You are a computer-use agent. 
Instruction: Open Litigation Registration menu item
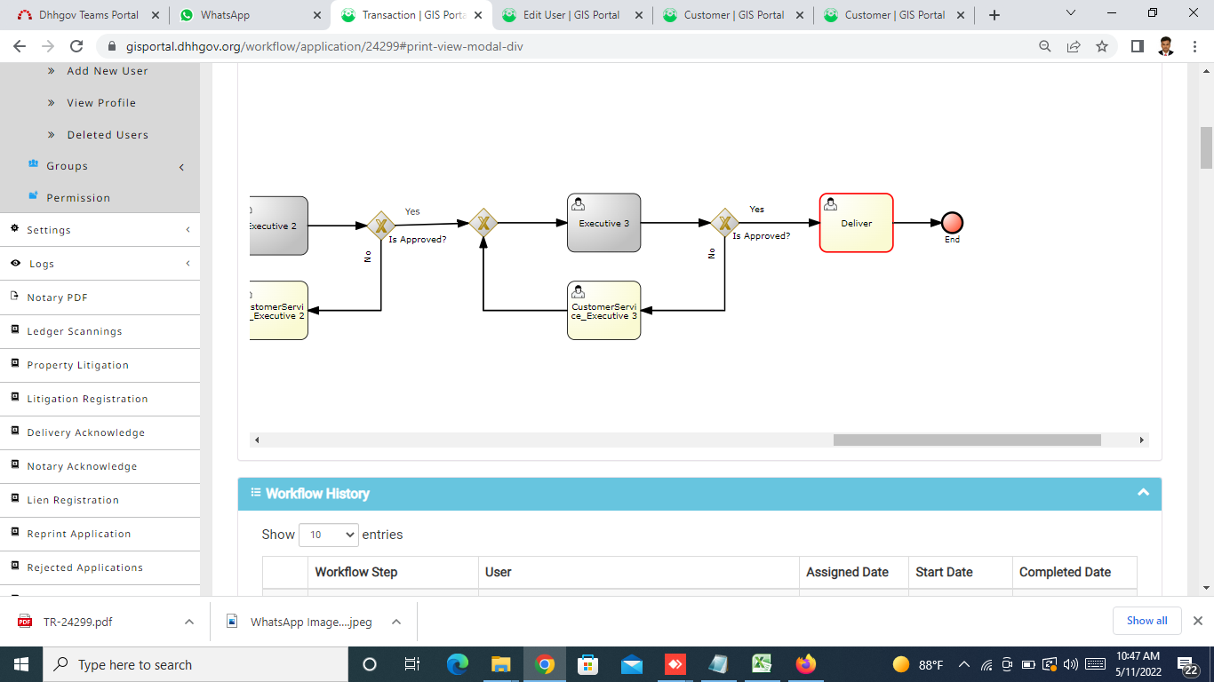[x=87, y=399]
